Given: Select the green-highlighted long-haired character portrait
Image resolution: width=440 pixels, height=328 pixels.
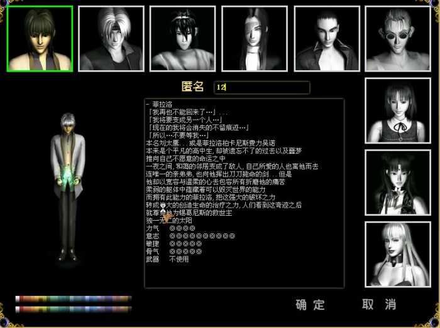Looking at the screenshot, I should 40,39.
